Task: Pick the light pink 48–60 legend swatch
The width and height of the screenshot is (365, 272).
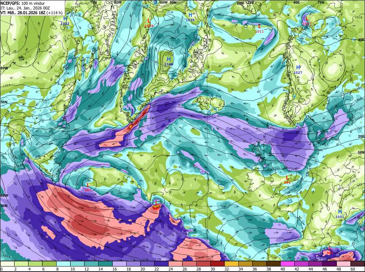Action: point(343,264)
